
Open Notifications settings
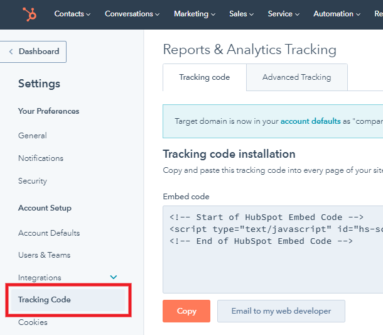click(41, 158)
